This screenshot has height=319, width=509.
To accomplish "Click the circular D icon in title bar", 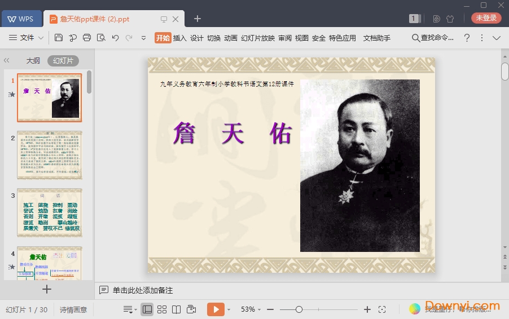I will tap(436, 19).
